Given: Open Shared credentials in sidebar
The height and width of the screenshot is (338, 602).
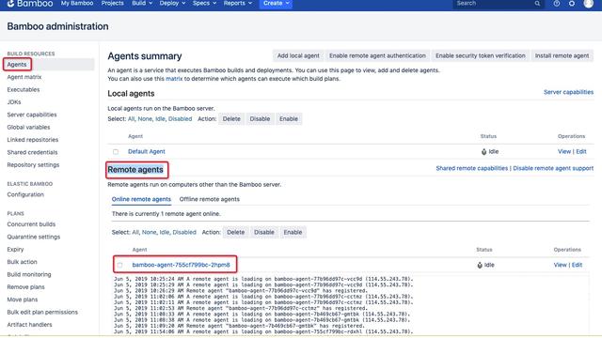Looking at the screenshot, I should (x=32, y=152).
